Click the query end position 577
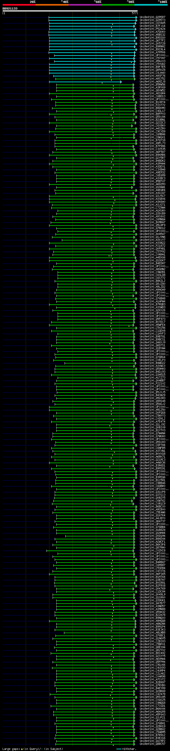 [x=134, y=13]
